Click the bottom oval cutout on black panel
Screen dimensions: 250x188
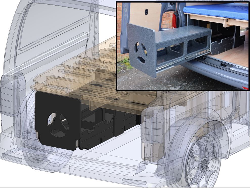coord(58,133)
